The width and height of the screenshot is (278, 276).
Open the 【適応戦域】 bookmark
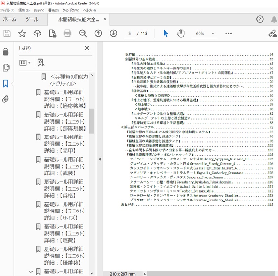(65, 99)
